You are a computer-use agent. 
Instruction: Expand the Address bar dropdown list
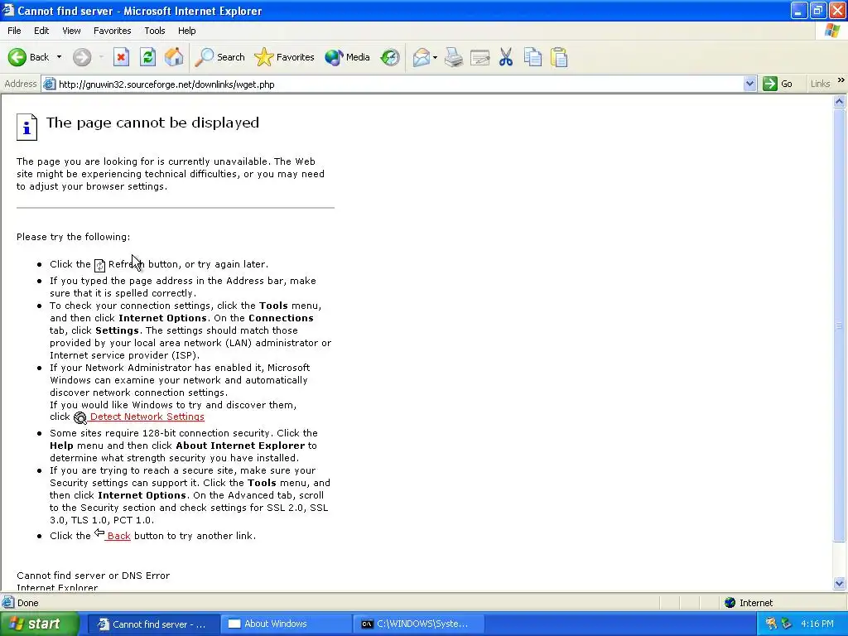[x=749, y=84]
